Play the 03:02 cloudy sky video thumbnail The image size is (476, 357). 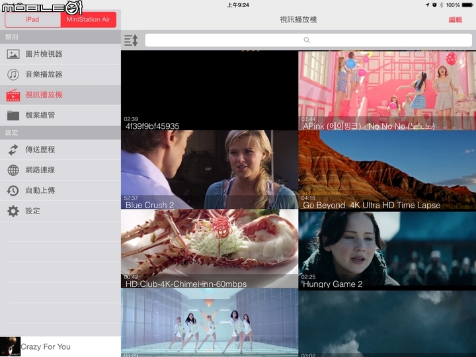click(x=387, y=323)
